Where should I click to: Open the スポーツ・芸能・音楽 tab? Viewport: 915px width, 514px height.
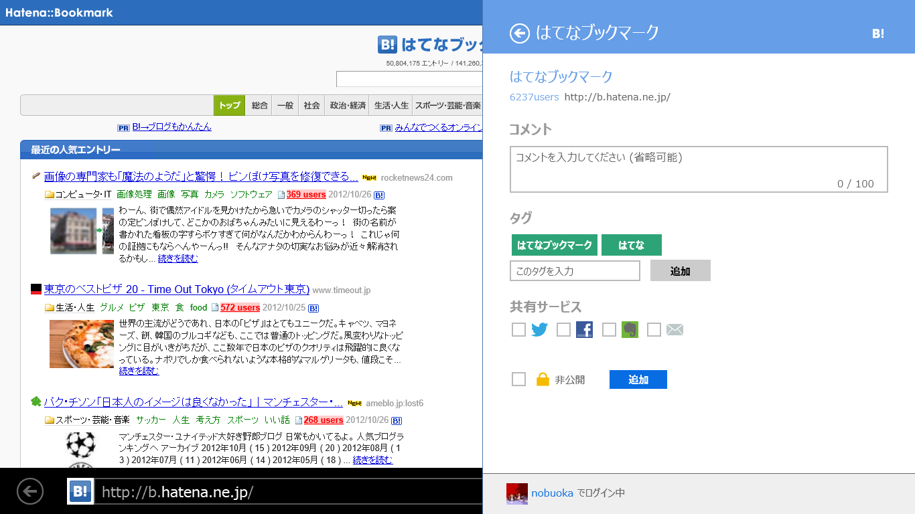click(x=447, y=106)
